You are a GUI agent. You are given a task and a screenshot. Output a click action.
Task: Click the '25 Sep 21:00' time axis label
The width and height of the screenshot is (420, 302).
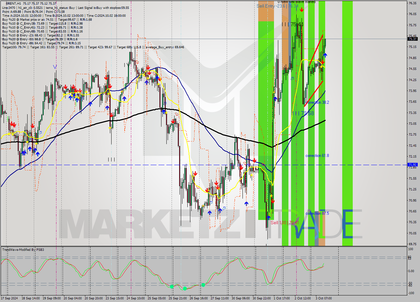(178, 298)
